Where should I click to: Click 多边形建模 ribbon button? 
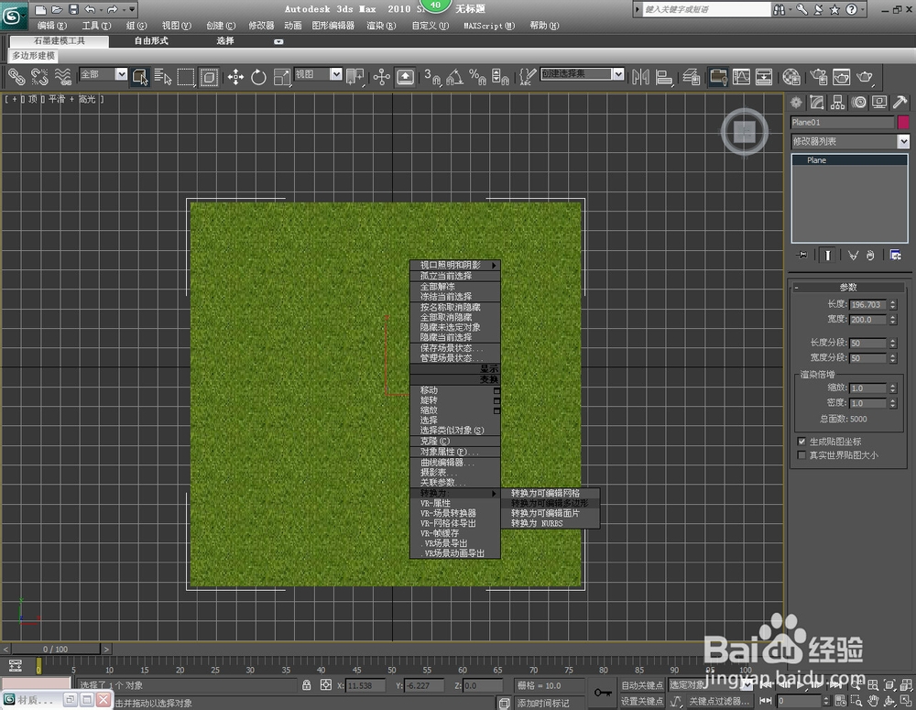33,56
